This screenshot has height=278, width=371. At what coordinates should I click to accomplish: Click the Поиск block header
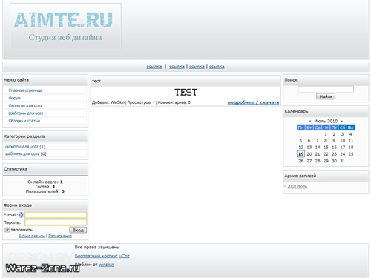pos(326,80)
